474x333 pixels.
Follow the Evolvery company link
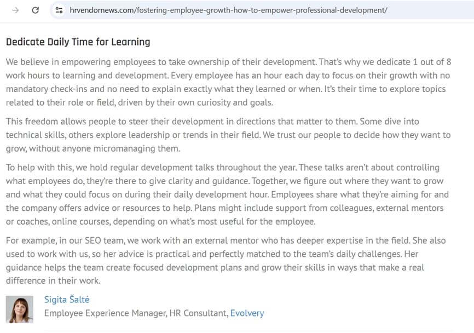[247, 313]
